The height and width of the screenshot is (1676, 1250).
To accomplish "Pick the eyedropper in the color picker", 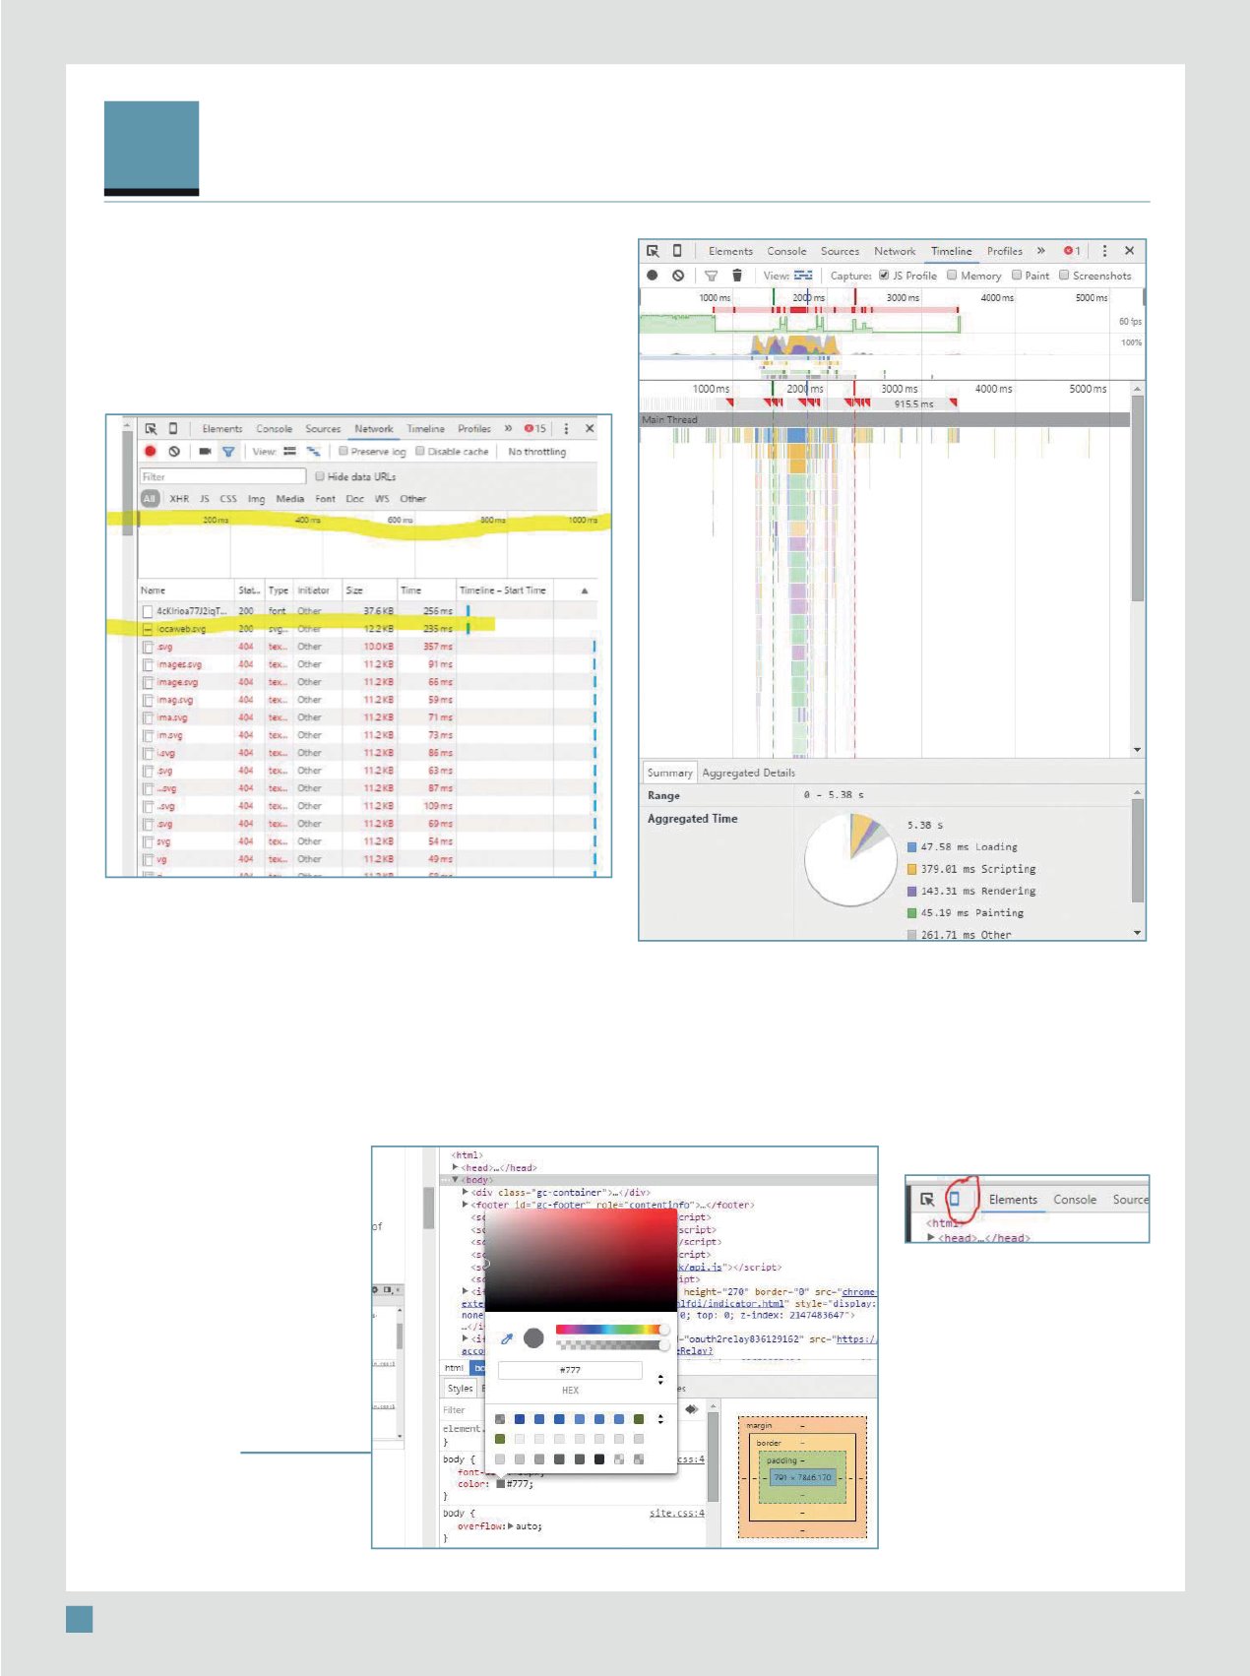I will coord(507,1338).
